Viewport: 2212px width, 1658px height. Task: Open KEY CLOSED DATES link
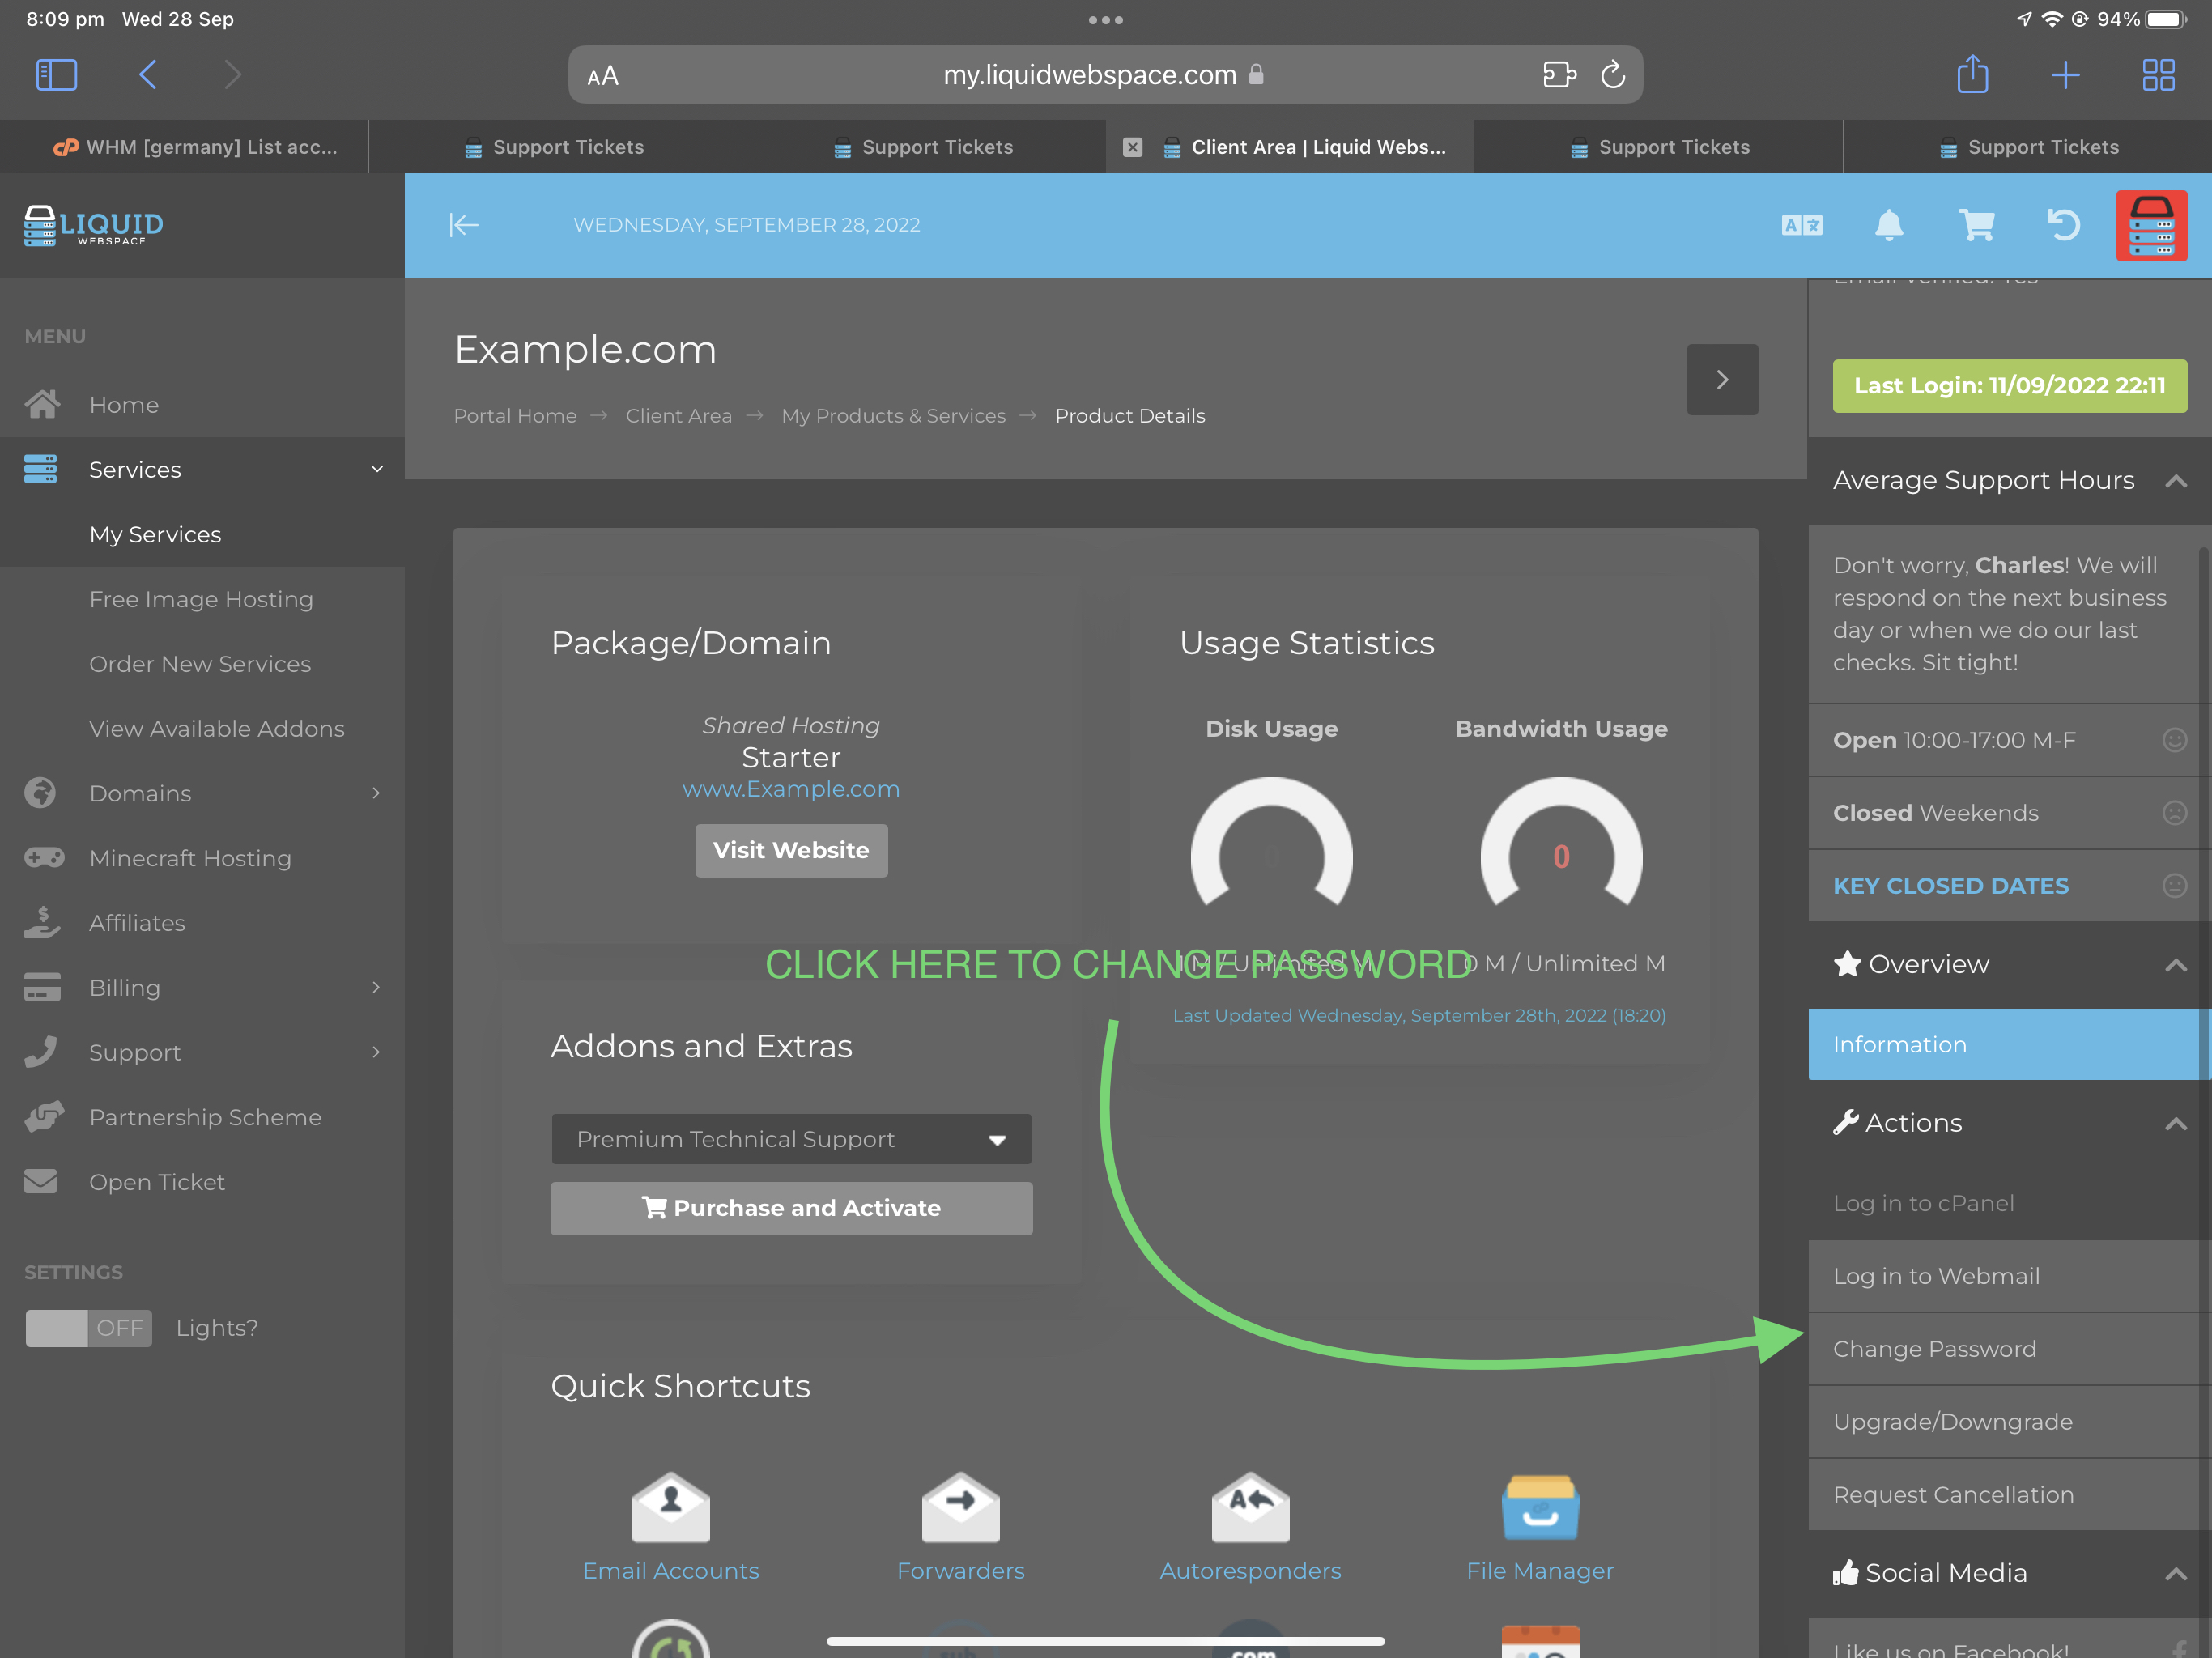click(x=1950, y=886)
